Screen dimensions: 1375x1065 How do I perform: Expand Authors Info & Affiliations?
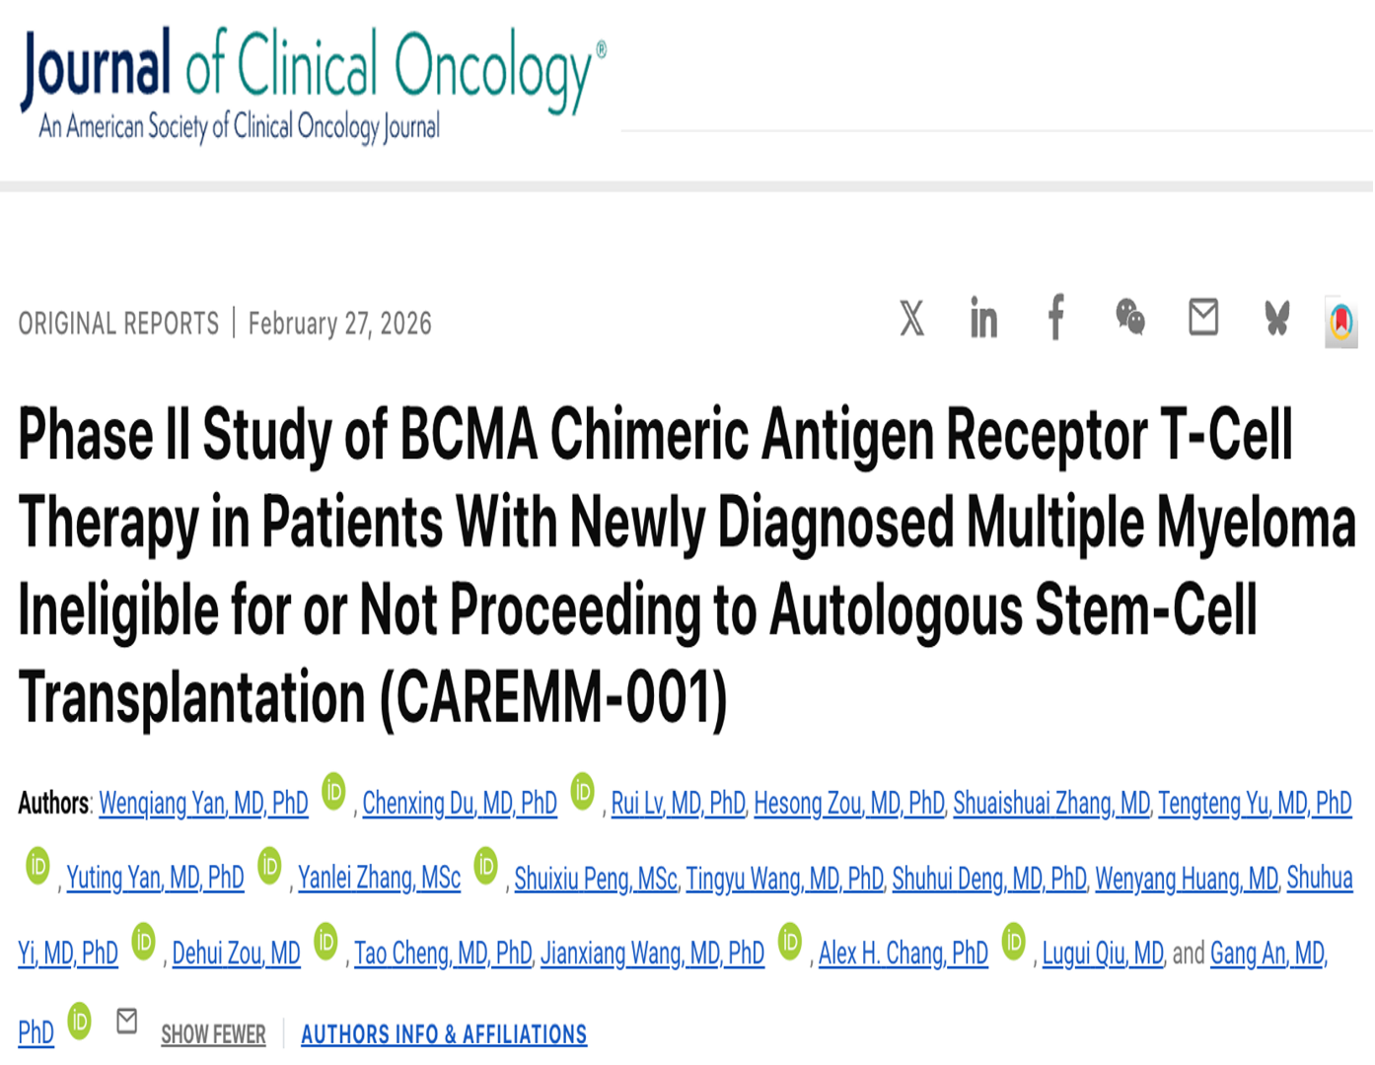(x=444, y=1034)
